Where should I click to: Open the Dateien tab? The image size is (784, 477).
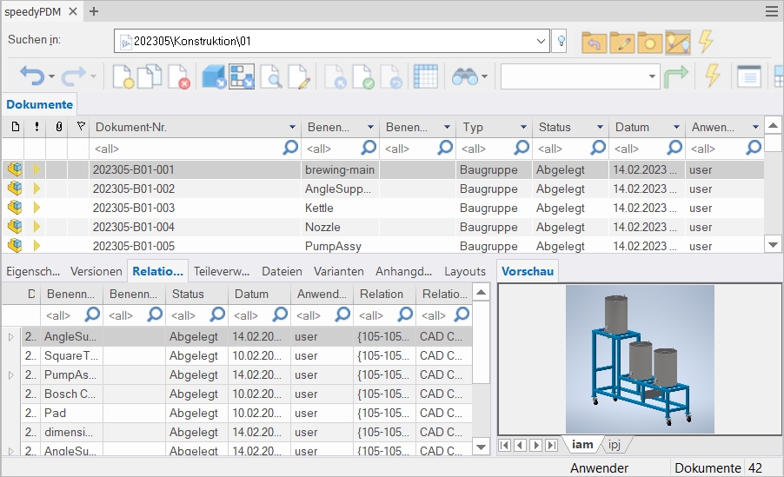(x=282, y=271)
